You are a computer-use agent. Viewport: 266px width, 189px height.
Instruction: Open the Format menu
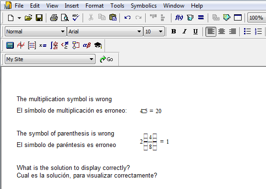(x=95, y=6)
